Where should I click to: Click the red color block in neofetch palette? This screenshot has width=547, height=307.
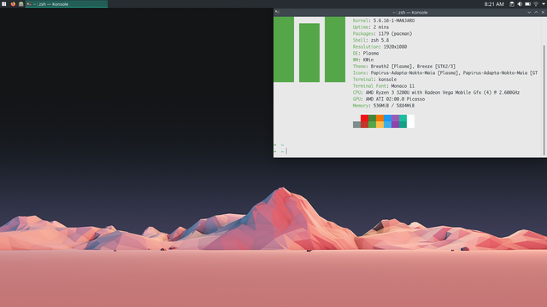coord(365,121)
